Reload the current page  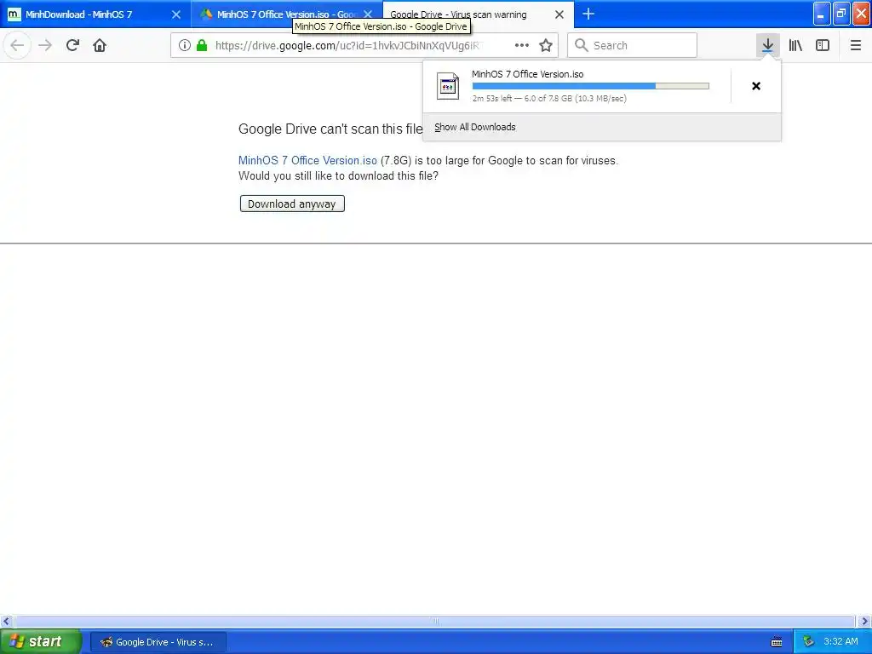72,45
